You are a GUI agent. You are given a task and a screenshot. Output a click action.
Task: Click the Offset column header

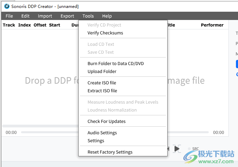click(40, 25)
